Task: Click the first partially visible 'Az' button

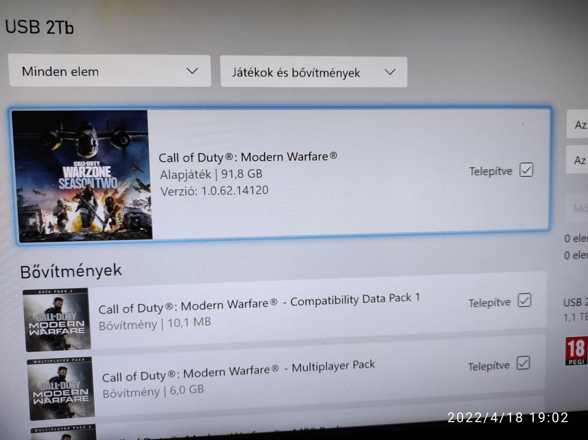Action: click(577, 124)
